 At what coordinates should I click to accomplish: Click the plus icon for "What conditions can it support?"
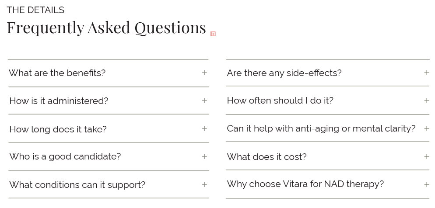click(204, 184)
